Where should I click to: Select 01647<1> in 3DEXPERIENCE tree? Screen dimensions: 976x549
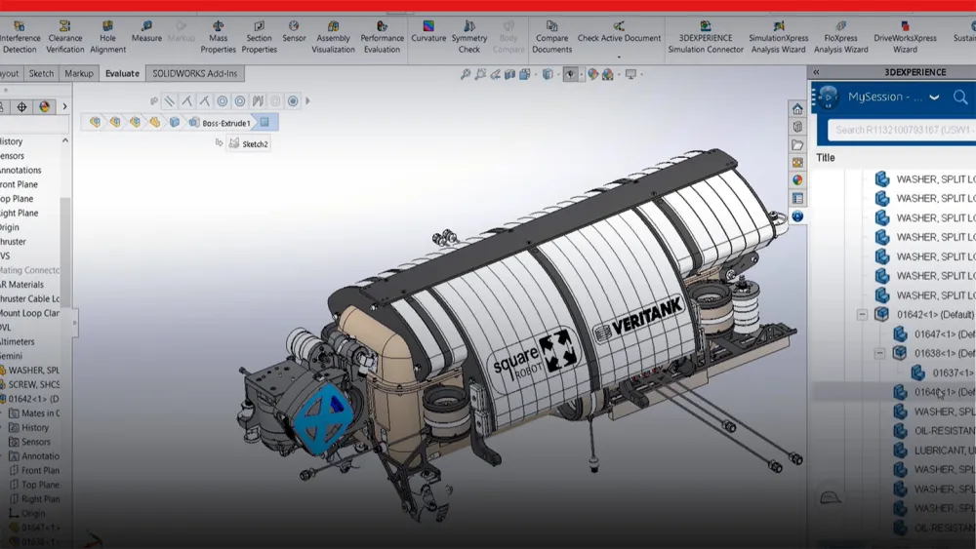(x=943, y=334)
